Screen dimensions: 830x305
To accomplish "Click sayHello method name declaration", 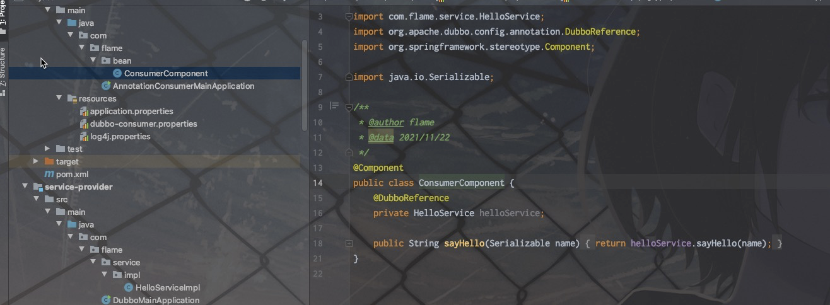I will click(465, 243).
